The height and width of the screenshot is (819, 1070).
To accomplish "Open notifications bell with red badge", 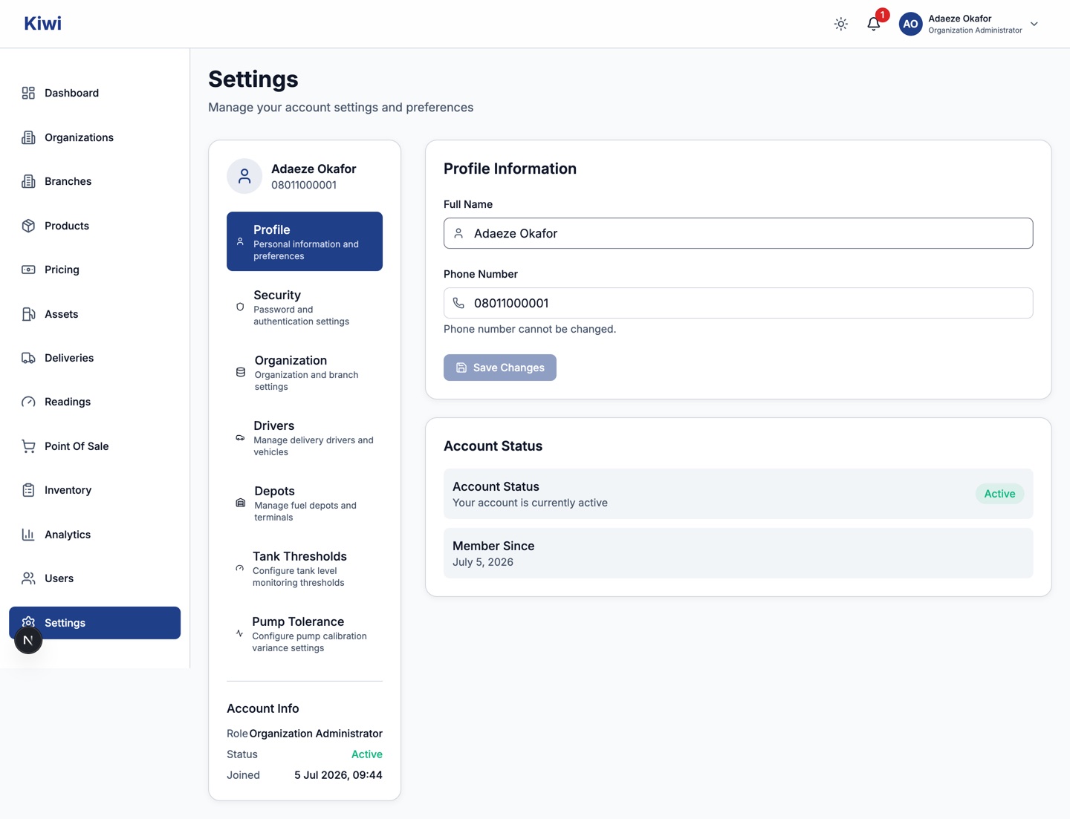I will click(x=874, y=24).
